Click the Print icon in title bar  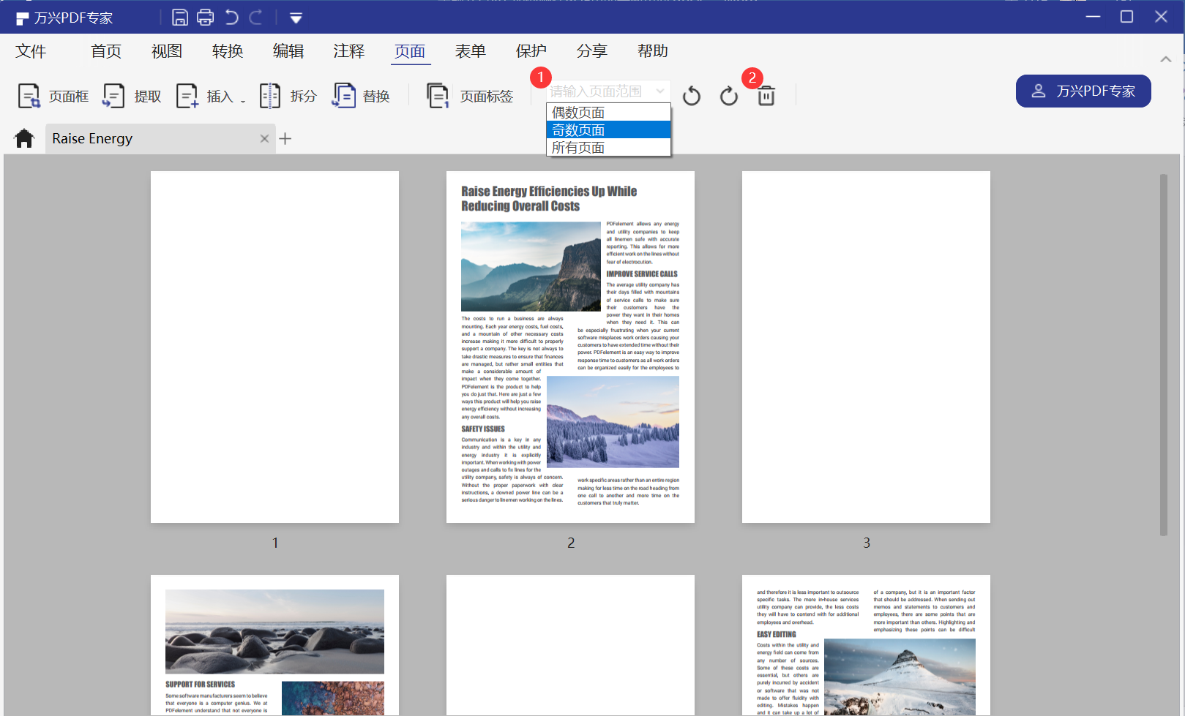click(206, 18)
